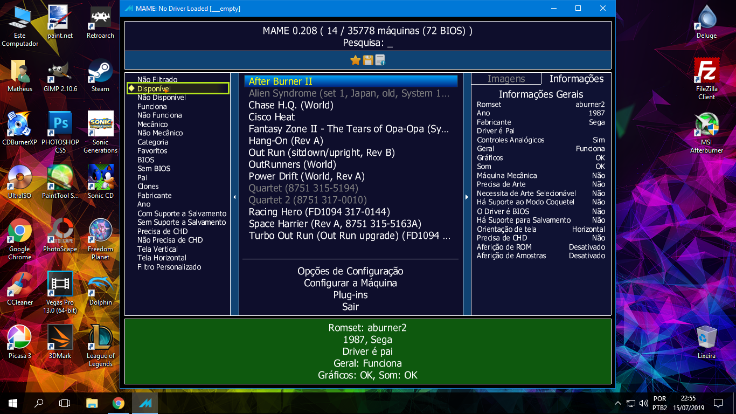Switch to the Imagens tab
This screenshot has height=414, width=736.
point(506,78)
